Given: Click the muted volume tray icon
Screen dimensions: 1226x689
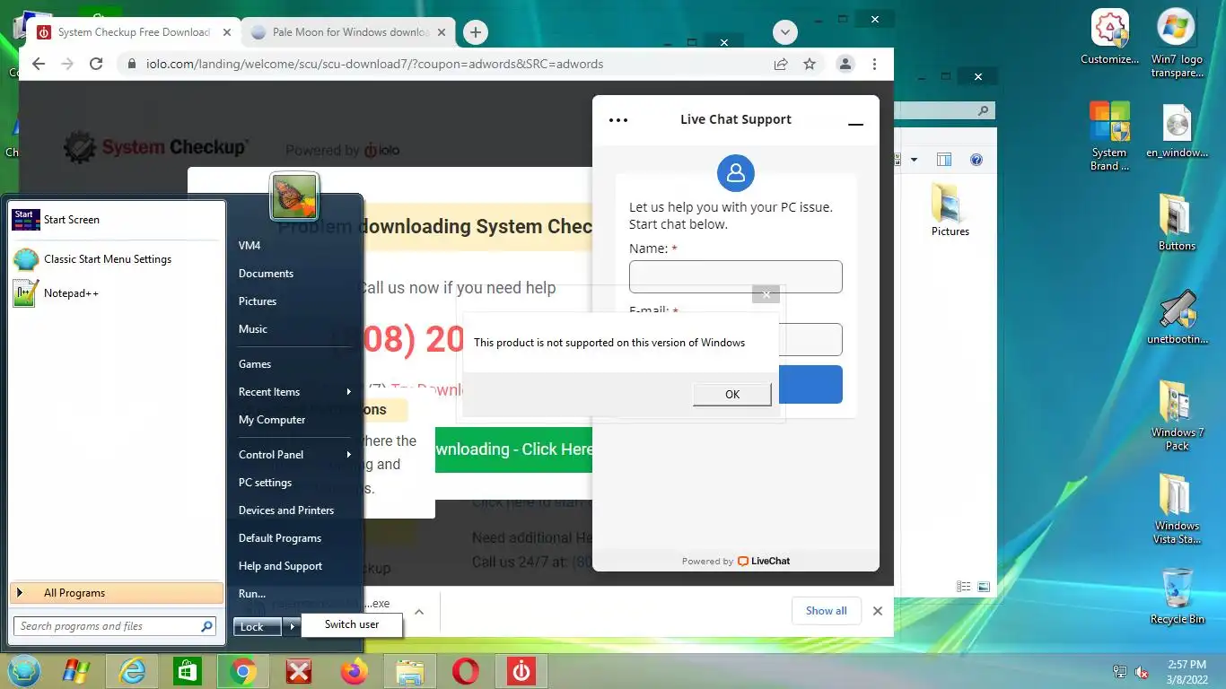Looking at the screenshot, I should click(x=1143, y=672).
